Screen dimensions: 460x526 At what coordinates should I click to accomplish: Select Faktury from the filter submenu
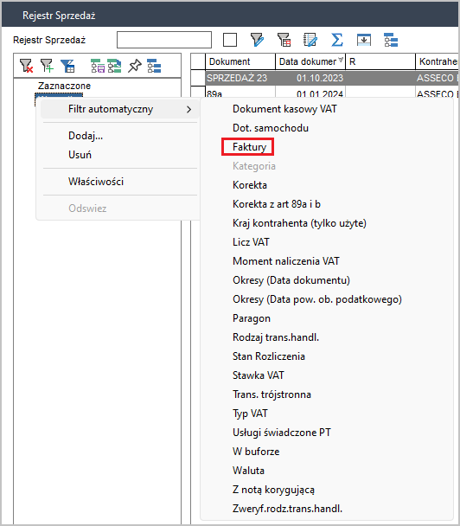249,147
